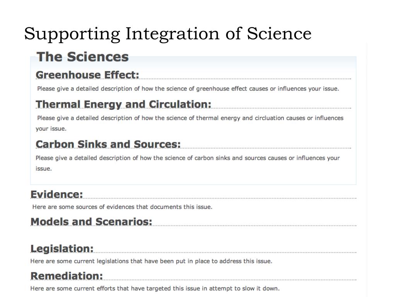
Task: Click the carbon sinks description paragraph
Action: 188,163
